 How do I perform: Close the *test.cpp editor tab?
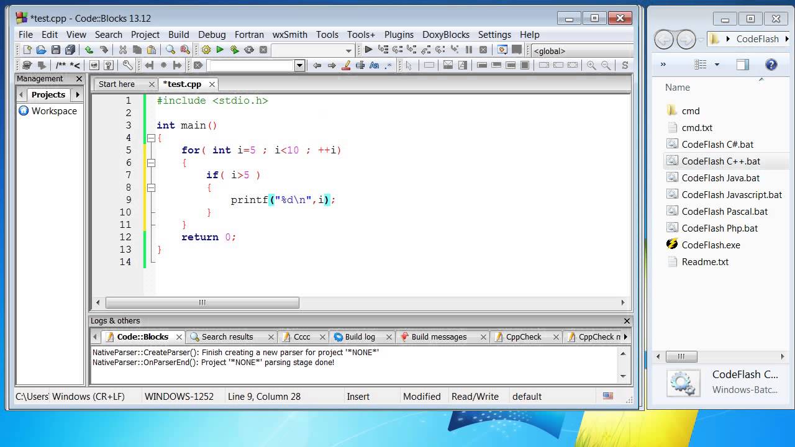click(x=212, y=84)
